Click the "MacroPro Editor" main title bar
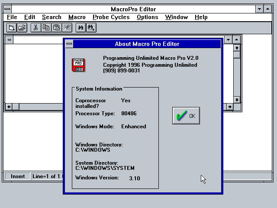The image size is (277, 208). [133, 9]
